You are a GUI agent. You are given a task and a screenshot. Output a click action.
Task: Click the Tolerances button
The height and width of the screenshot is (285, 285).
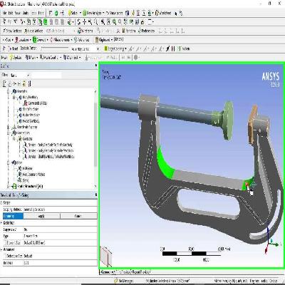82,40
